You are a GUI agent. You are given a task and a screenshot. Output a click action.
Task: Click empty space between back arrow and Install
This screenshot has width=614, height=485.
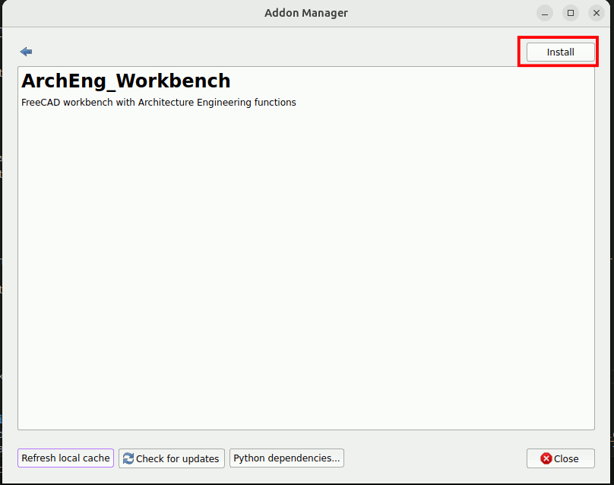coord(274,52)
